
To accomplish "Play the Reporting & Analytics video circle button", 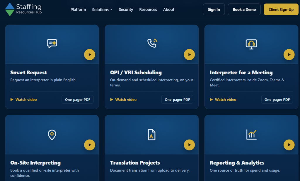I will point(289,145).
